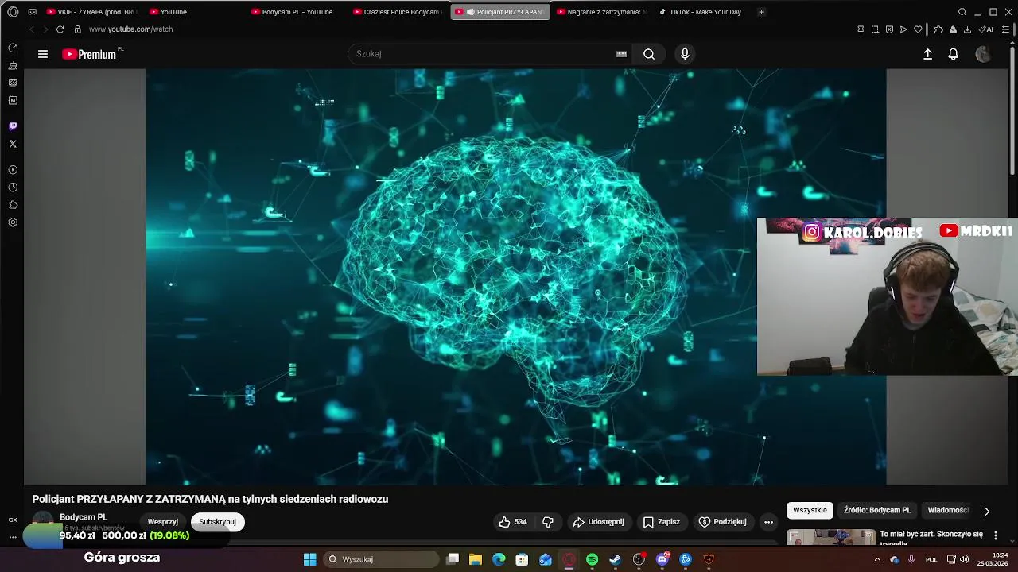Open suggested video 'To miał być żart'

(931, 537)
